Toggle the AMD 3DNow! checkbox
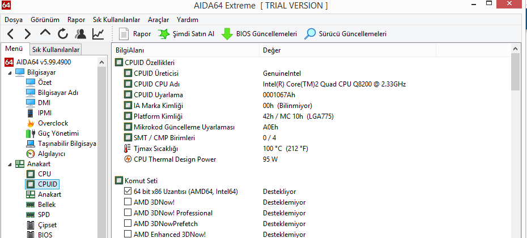Viewport: 527px width, 238px height. [x=127, y=202]
